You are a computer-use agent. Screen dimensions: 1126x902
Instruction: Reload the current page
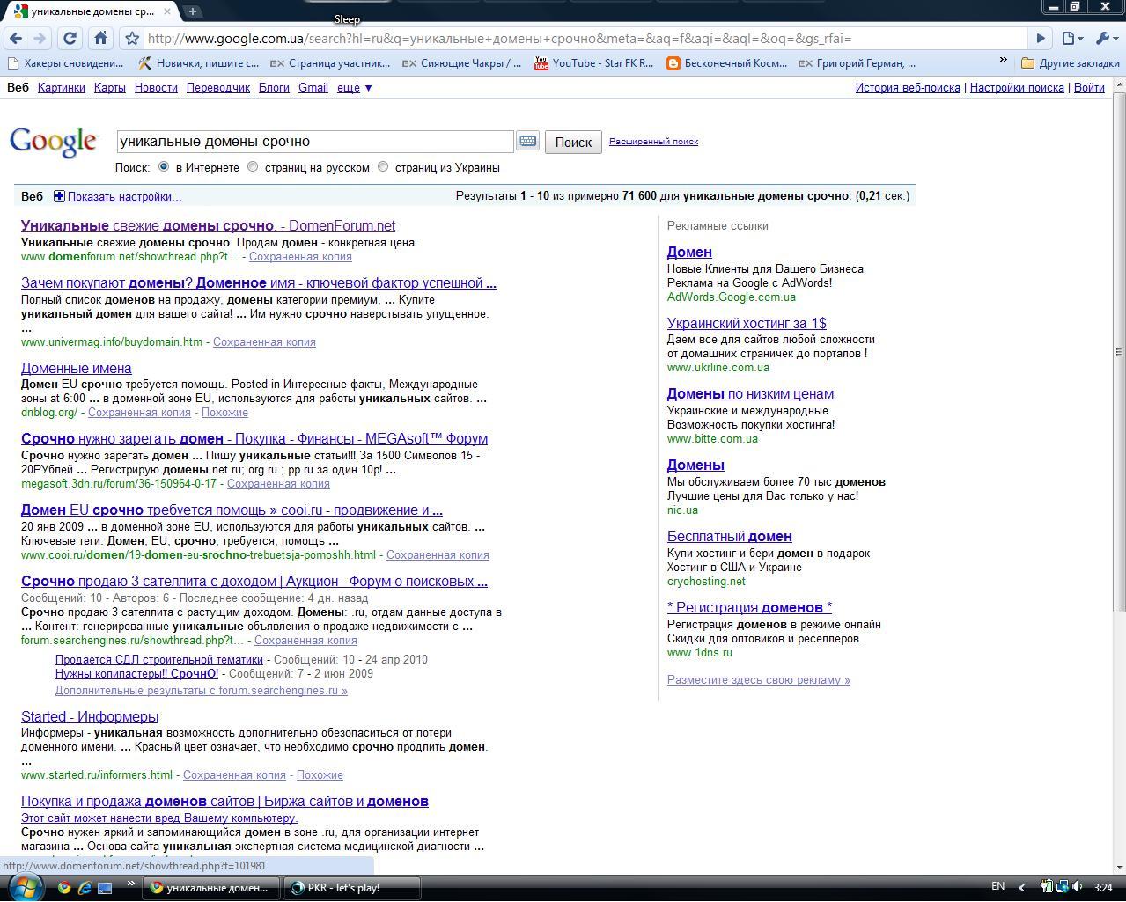click(x=70, y=38)
